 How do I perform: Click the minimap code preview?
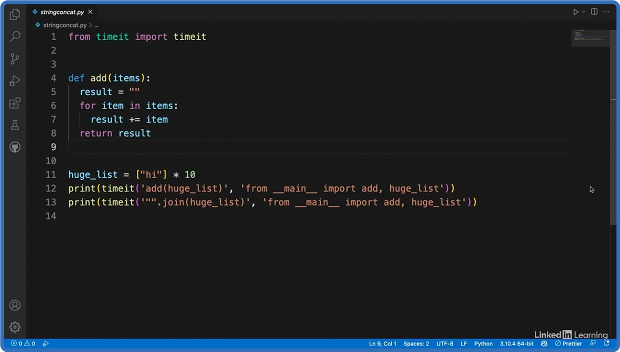[x=590, y=38]
